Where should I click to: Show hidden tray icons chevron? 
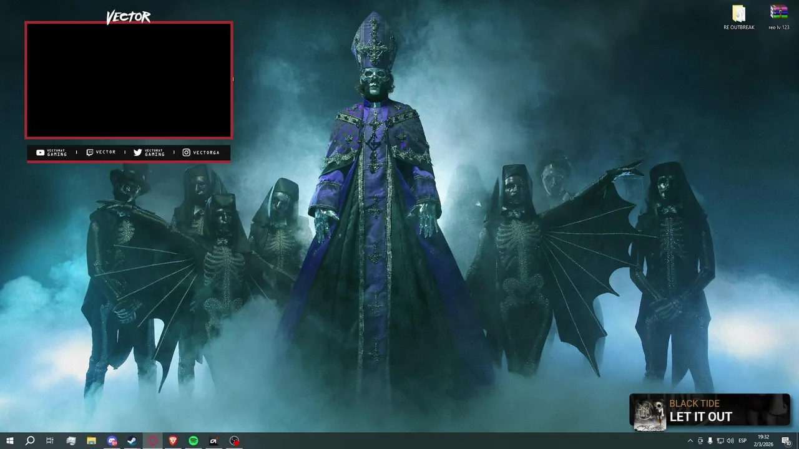(690, 441)
